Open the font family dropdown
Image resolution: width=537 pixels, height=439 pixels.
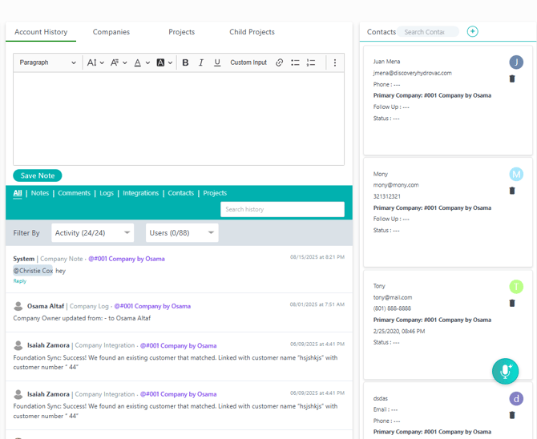pyautogui.click(x=119, y=62)
